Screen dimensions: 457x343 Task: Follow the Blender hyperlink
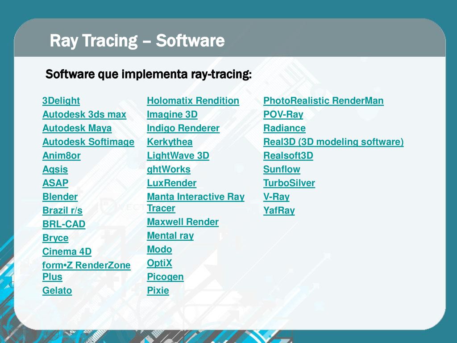tap(60, 197)
